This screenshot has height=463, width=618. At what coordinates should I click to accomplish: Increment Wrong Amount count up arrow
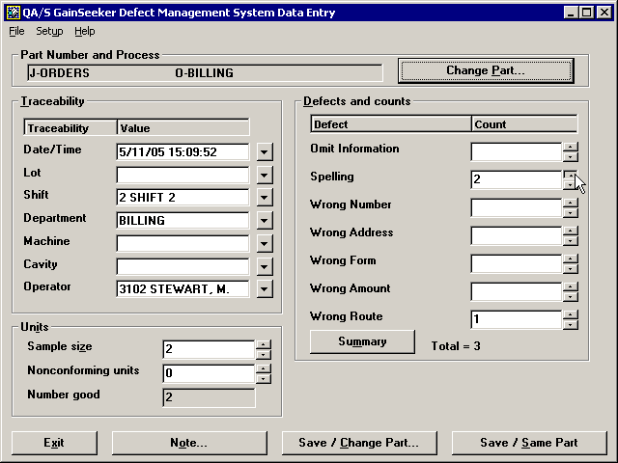pos(571,286)
